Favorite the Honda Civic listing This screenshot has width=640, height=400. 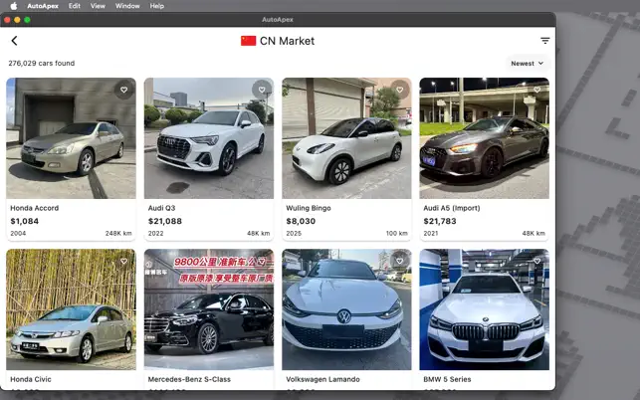124,262
